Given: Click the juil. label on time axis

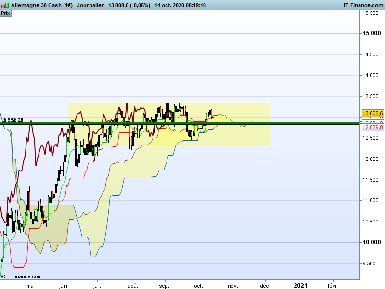Looking at the screenshot, I should point(97,286).
